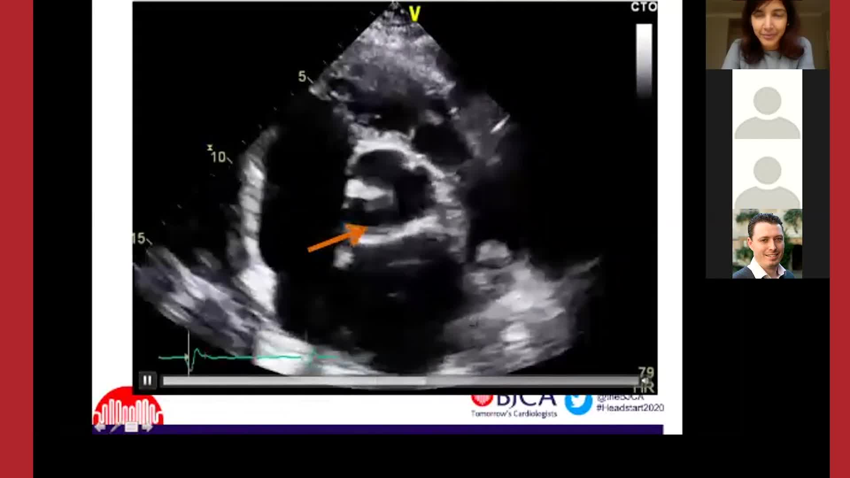Click the BJCA Tomorrow's Cardiologists logo

pos(514,405)
